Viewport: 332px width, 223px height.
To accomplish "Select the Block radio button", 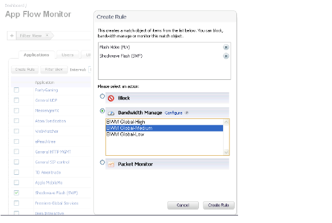I will [x=102, y=97].
